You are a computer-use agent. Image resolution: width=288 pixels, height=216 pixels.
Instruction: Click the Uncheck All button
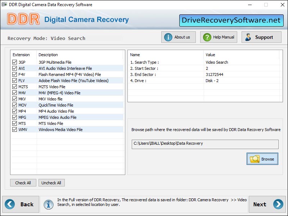51,183
